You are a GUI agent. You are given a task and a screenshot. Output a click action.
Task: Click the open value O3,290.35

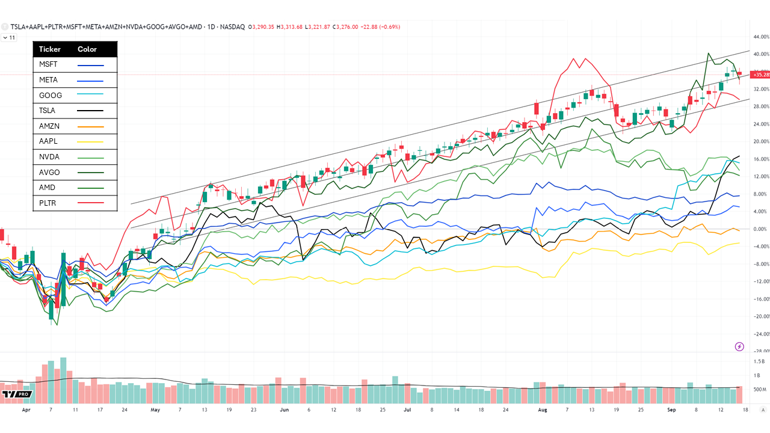pos(260,26)
